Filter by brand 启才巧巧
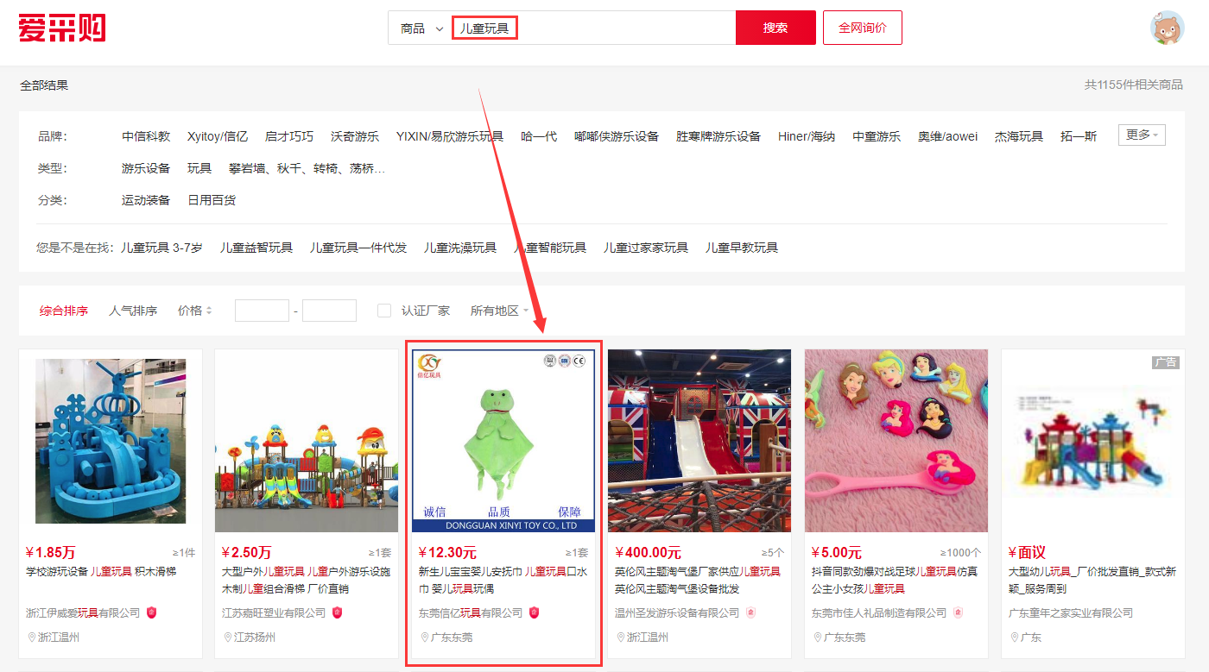 click(x=289, y=136)
